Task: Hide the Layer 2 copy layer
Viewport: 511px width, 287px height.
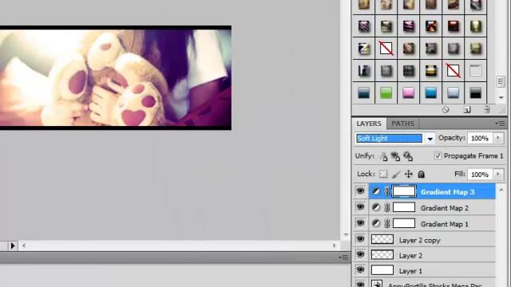Action: [x=360, y=239]
